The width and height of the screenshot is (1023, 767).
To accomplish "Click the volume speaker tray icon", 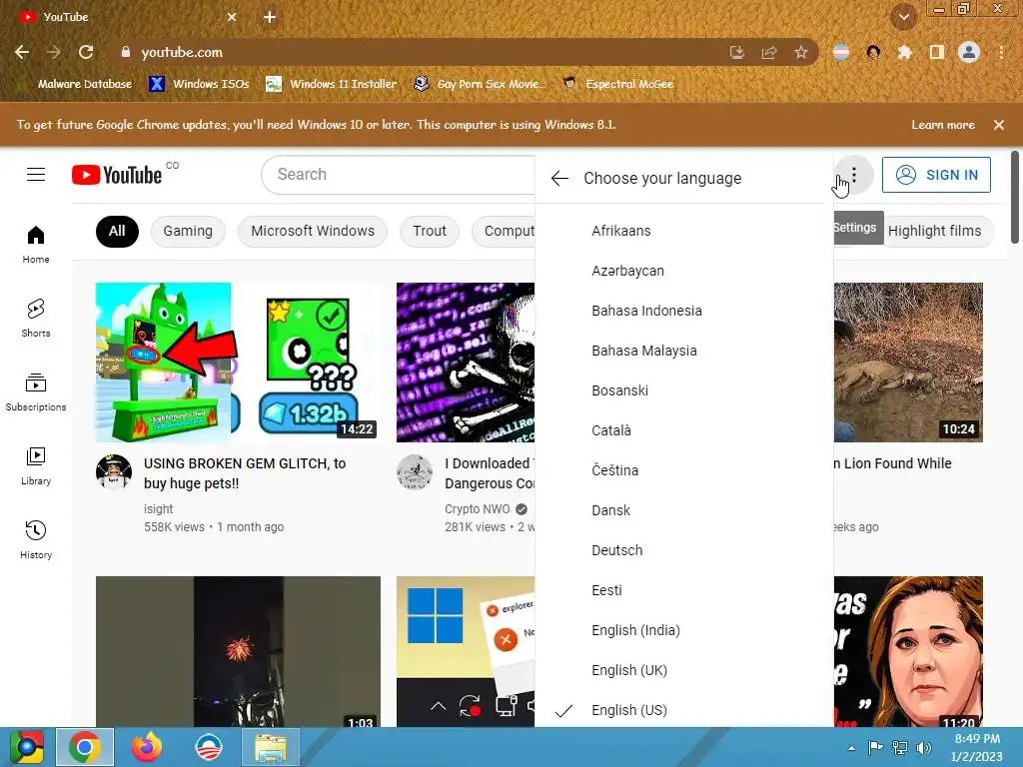I will pyautogui.click(x=924, y=747).
